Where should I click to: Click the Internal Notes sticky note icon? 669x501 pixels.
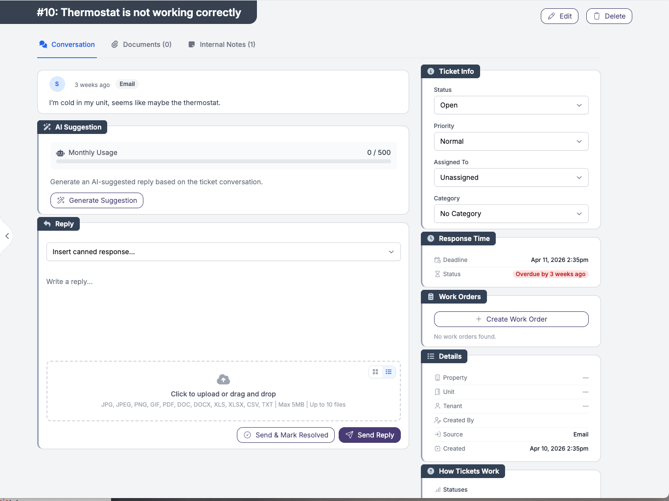tap(192, 44)
